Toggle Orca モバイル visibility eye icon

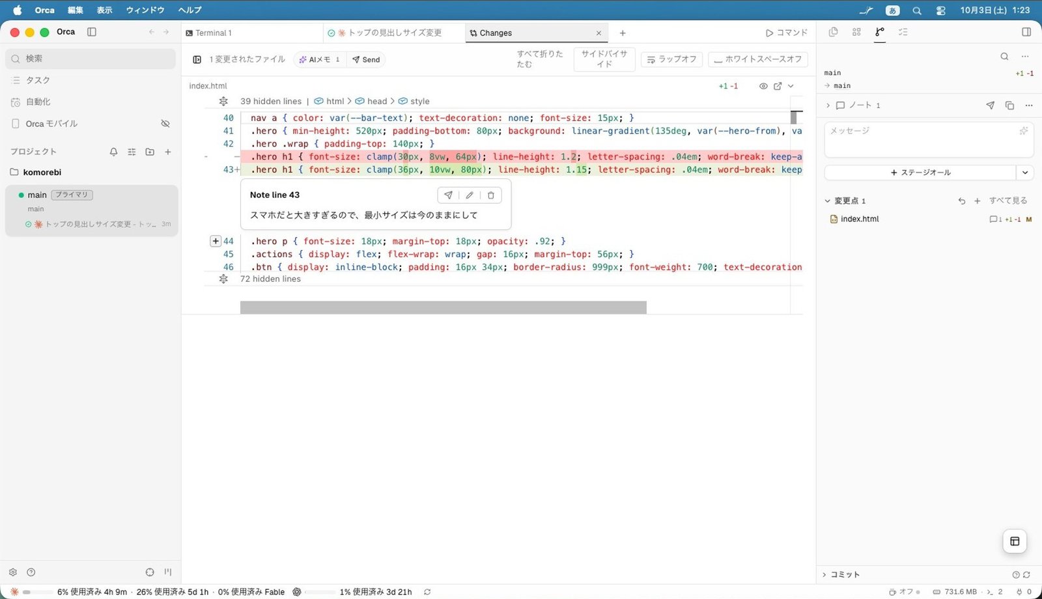(165, 124)
